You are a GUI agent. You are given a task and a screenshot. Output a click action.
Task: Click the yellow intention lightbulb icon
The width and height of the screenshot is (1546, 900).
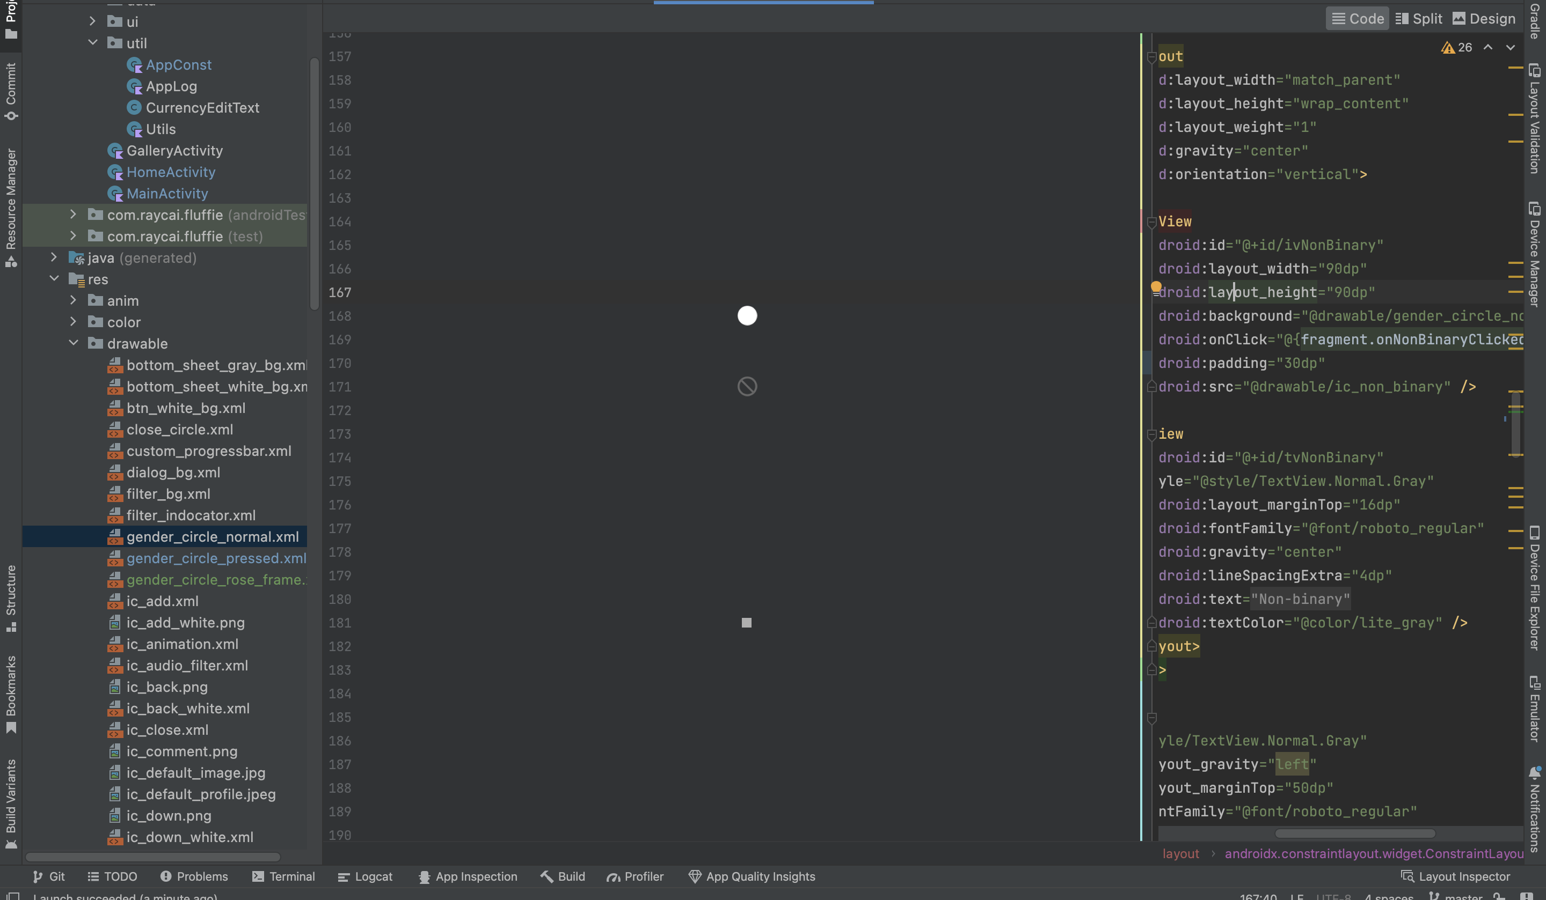click(1156, 286)
